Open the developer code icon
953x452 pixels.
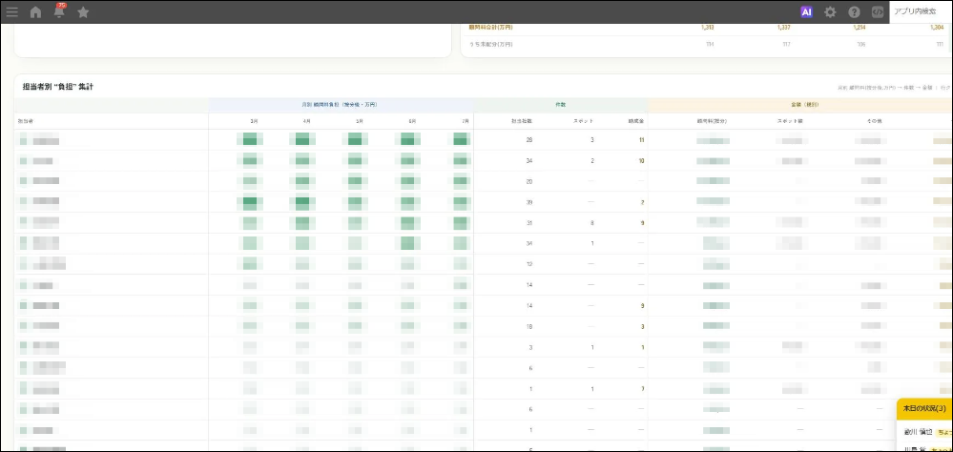point(877,12)
